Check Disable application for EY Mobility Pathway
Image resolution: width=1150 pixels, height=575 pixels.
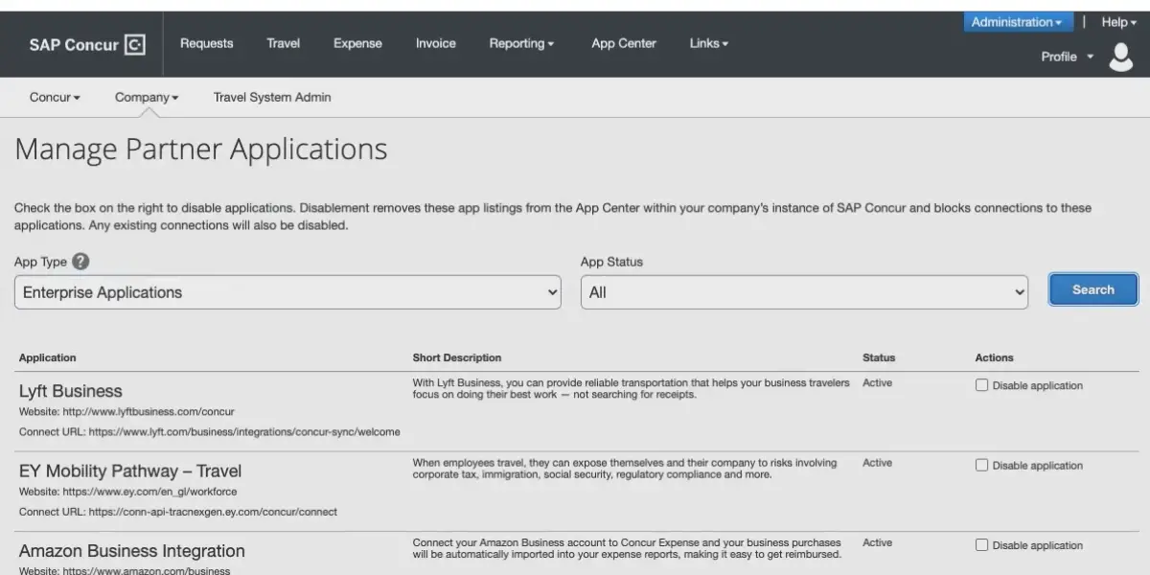coord(981,465)
